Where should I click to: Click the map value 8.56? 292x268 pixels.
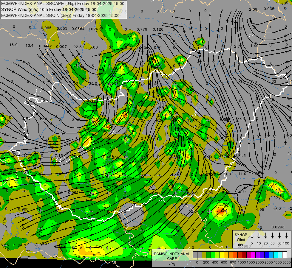point(226,192)
